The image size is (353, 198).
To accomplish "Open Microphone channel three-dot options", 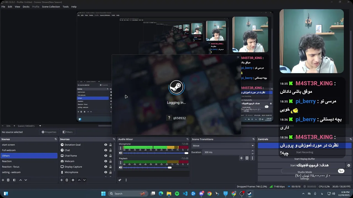I will [x=121, y=148].
